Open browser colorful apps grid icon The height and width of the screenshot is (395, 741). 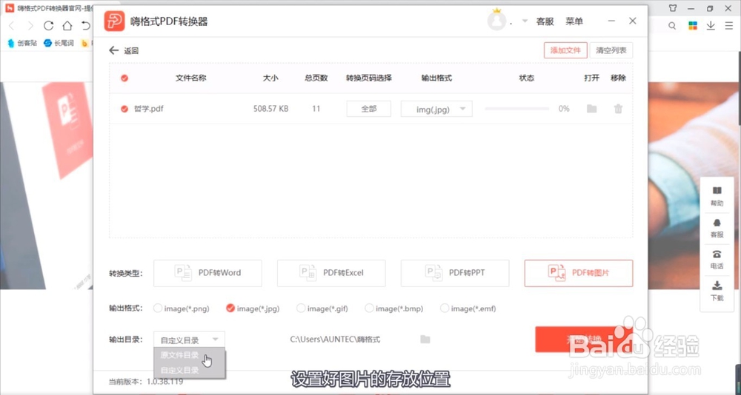coord(693,26)
